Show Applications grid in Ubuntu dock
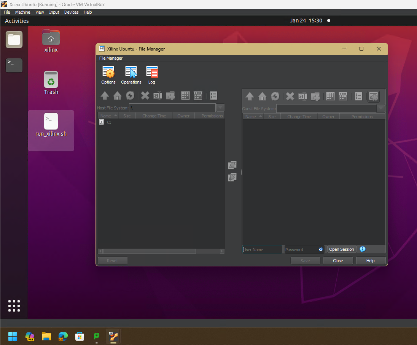 click(x=14, y=306)
